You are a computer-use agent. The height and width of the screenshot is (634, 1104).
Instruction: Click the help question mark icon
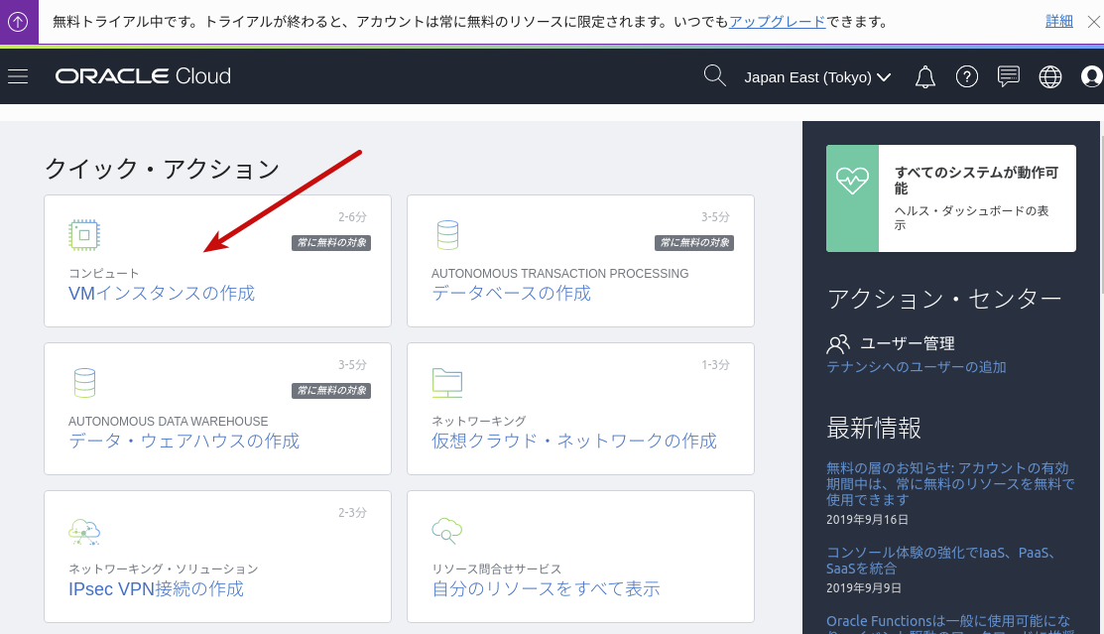(x=966, y=76)
